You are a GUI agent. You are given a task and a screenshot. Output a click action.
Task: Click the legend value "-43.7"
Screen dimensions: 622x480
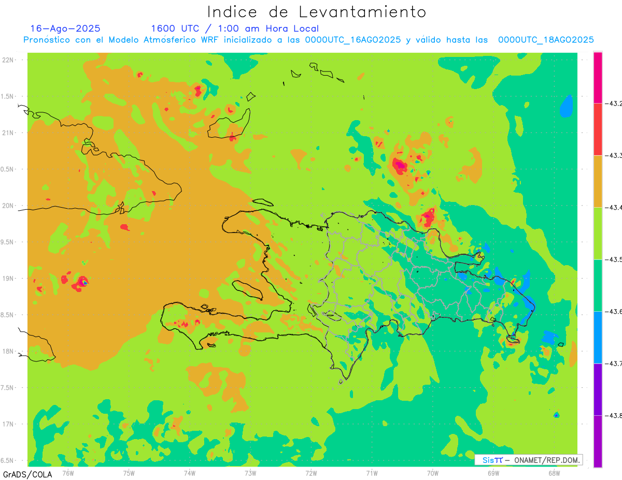pos(613,363)
